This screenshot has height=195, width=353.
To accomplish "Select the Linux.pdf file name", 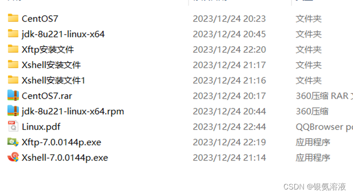I will pos(41,127).
